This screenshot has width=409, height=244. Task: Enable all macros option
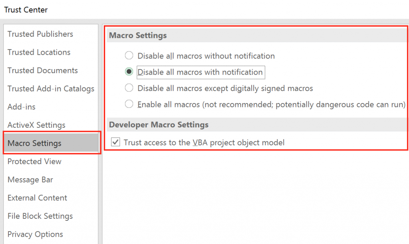tap(129, 104)
